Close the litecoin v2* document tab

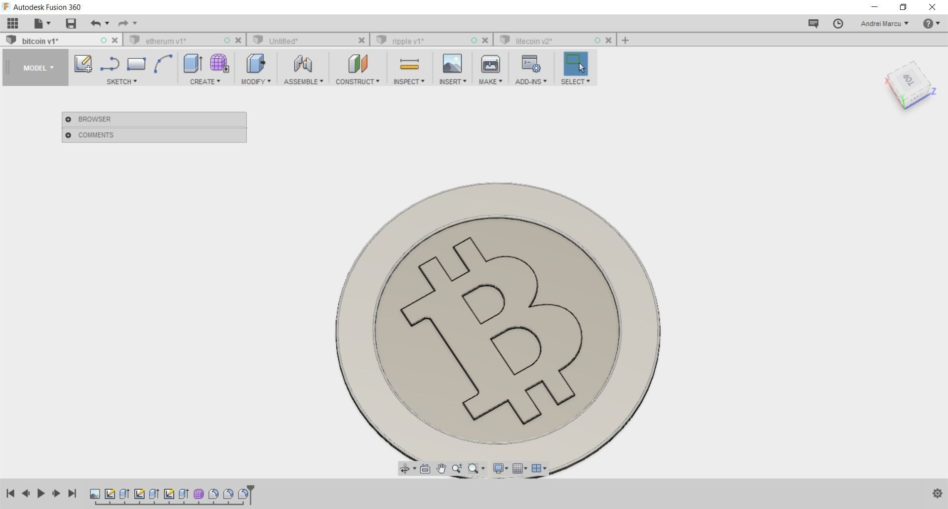coord(608,41)
